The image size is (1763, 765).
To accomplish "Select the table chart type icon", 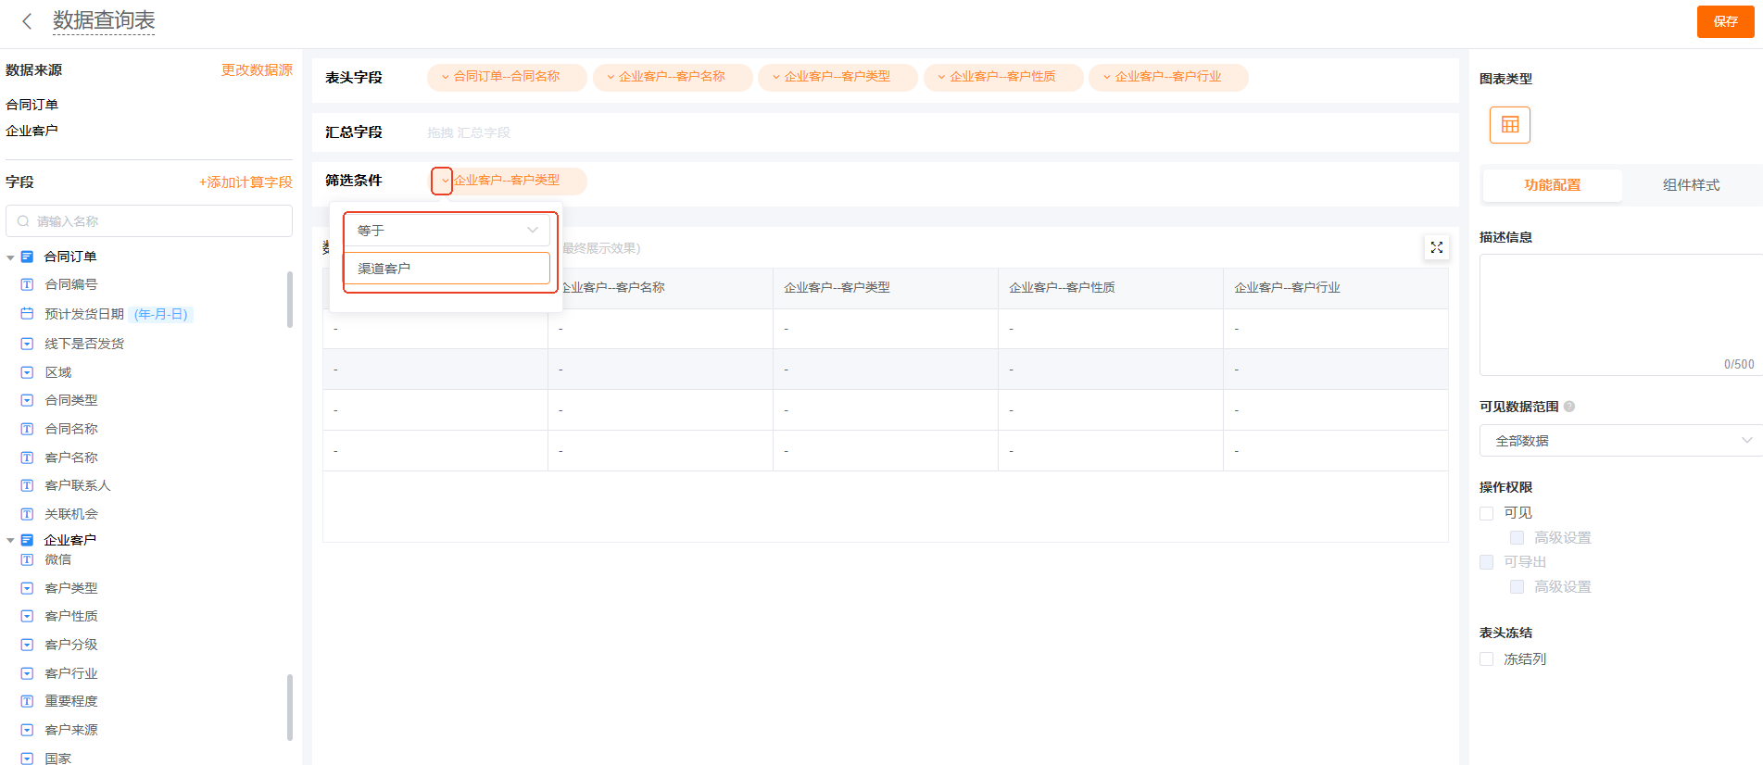I will tap(1509, 125).
